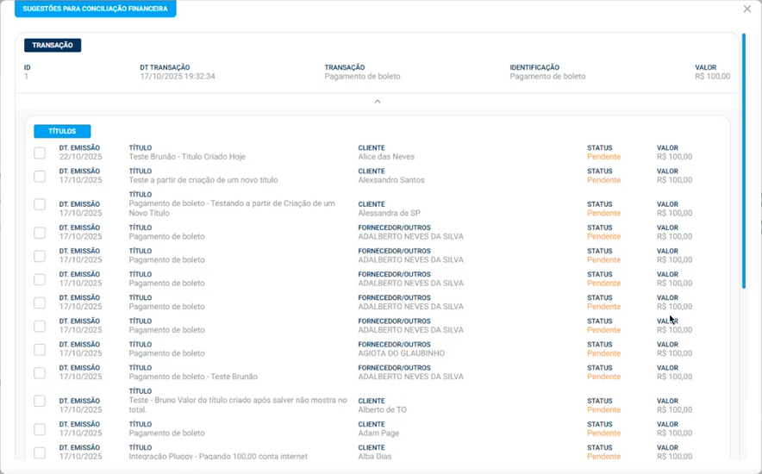Select the Alessandra de SP título checkbox

coord(40,204)
